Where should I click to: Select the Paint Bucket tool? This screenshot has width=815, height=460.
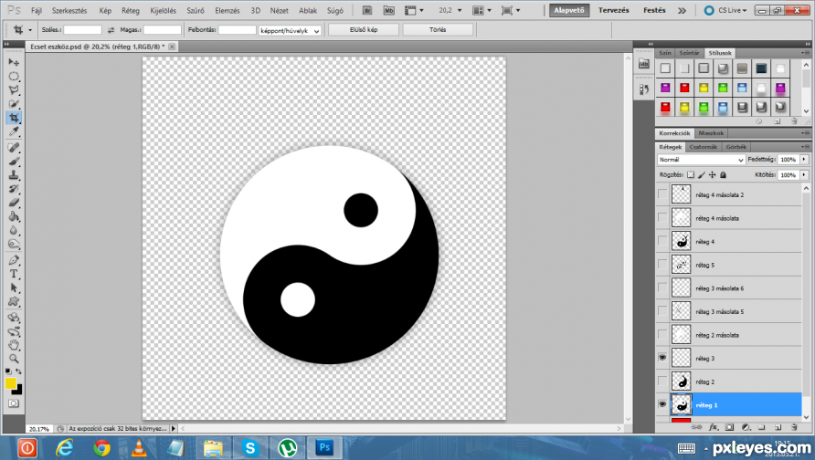pyautogui.click(x=14, y=216)
